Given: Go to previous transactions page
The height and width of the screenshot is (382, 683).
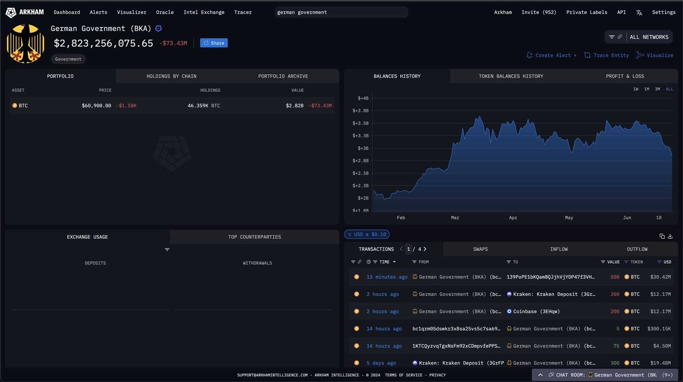Looking at the screenshot, I should (401, 249).
